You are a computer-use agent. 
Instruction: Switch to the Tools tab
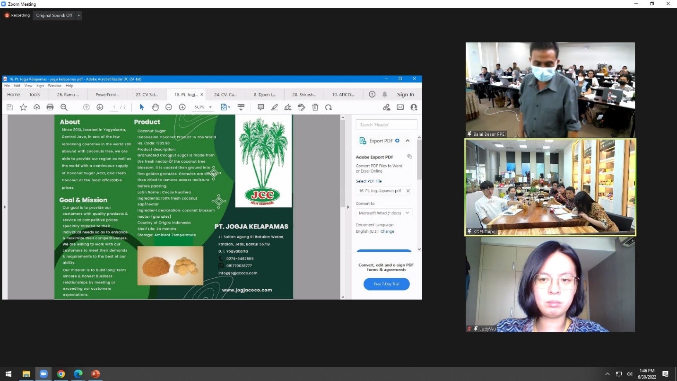pyautogui.click(x=35, y=94)
